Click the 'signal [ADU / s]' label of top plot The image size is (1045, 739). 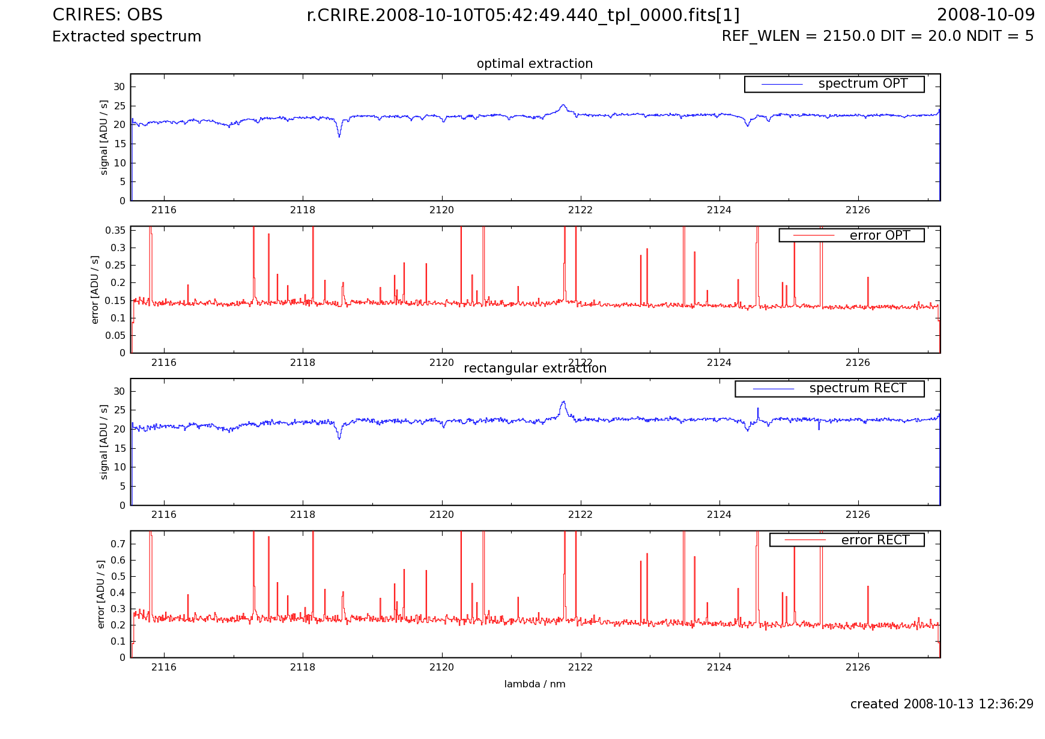pyautogui.click(x=104, y=138)
